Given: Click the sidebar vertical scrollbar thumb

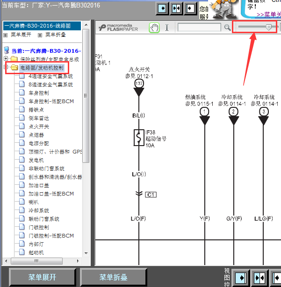Looking at the screenshot, I should coord(86,96).
